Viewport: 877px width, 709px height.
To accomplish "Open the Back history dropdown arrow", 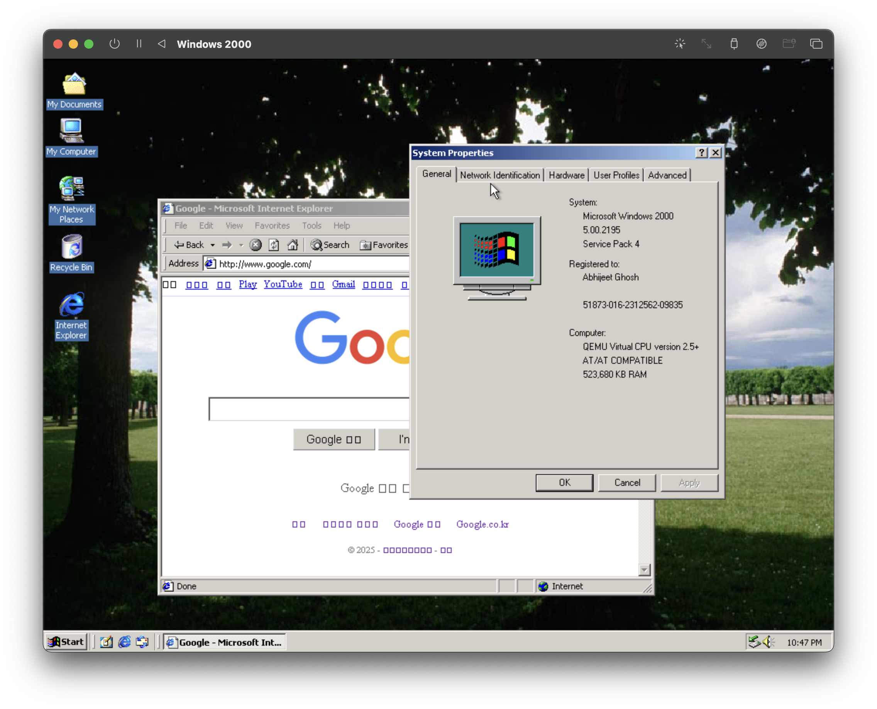I will [x=213, y=245].
